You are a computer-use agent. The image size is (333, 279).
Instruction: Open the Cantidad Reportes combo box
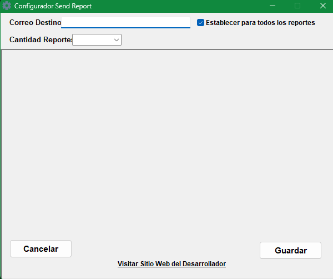point(97,40)
